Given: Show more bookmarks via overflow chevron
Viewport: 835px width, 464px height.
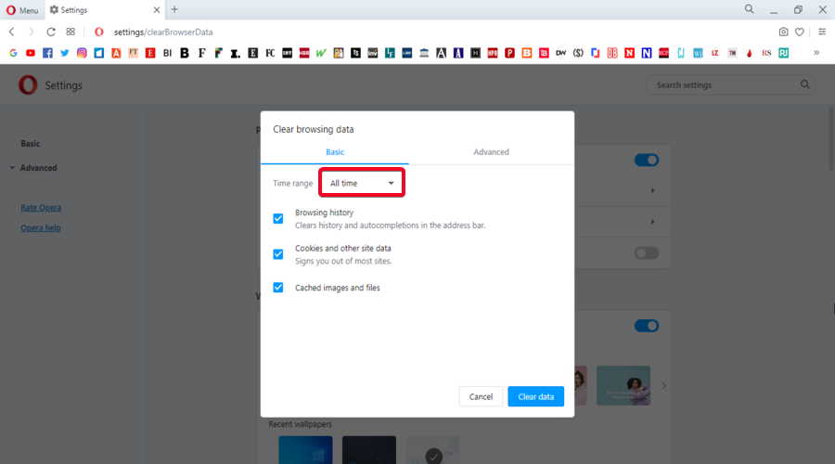Looking at the screenshot, I should pyautogui.click(x=816, y=53).
